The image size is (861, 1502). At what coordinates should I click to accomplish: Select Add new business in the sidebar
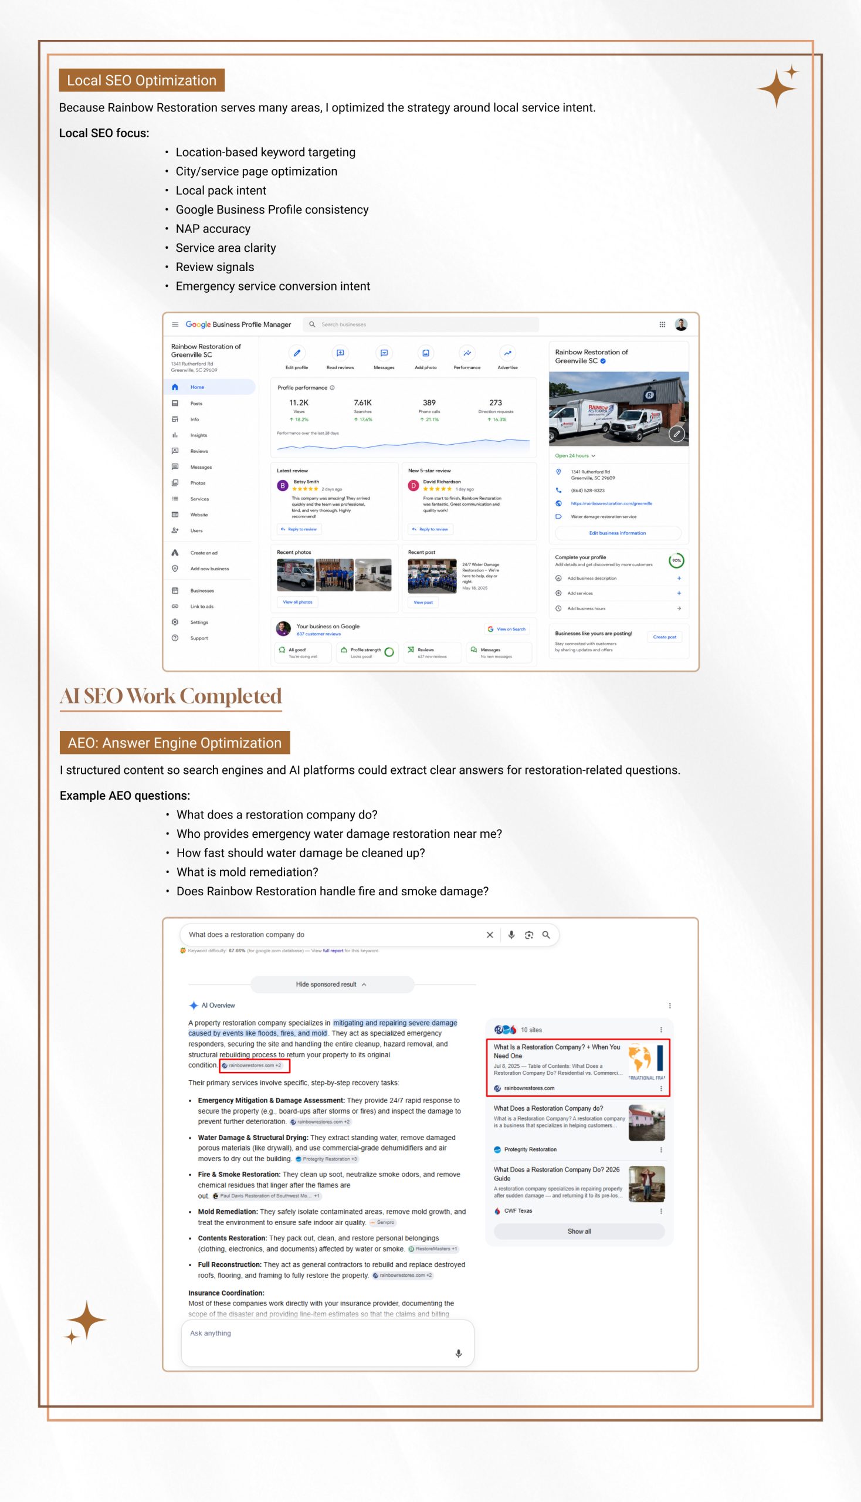pos(210,569)
